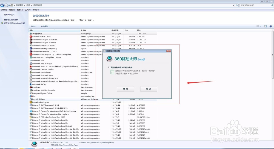Open the recent pages dropdown beside Forward
274x149 pixels.
9,5
